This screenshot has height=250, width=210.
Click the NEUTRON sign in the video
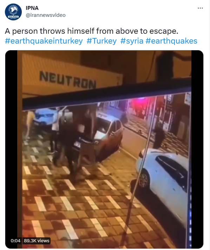coord(68,80)
